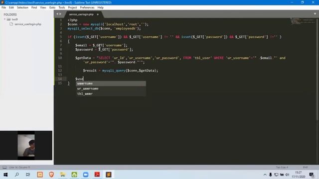The image size is (319, 179).
Task: Click the battery tray icon
Action: point(282,175)
